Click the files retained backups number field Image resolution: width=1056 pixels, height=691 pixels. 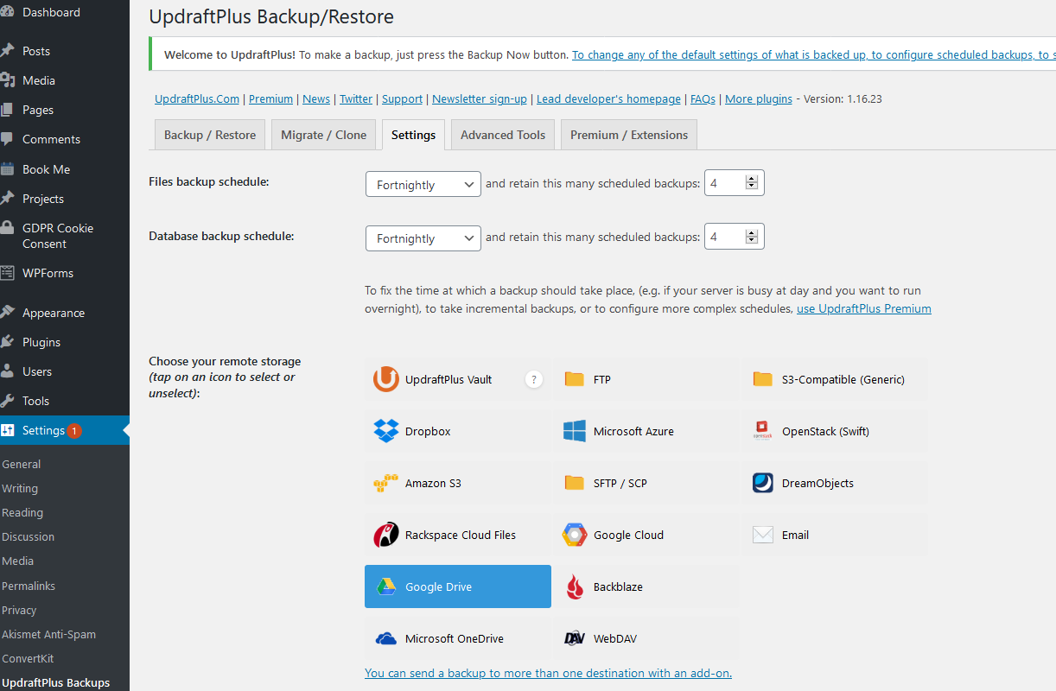click(x=735, y=183)
